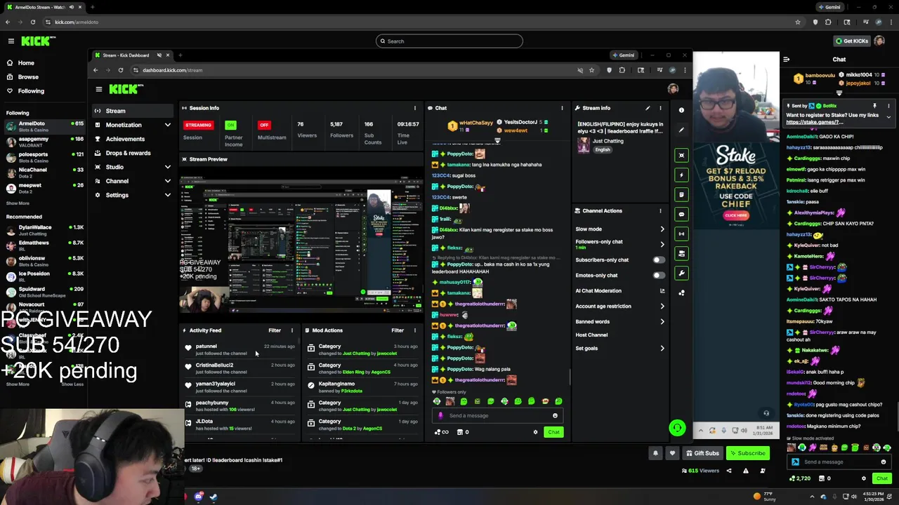Viewport: 899px width, 505px height.
Task: Follow channel with the heart icon
Action: point(672,453)
